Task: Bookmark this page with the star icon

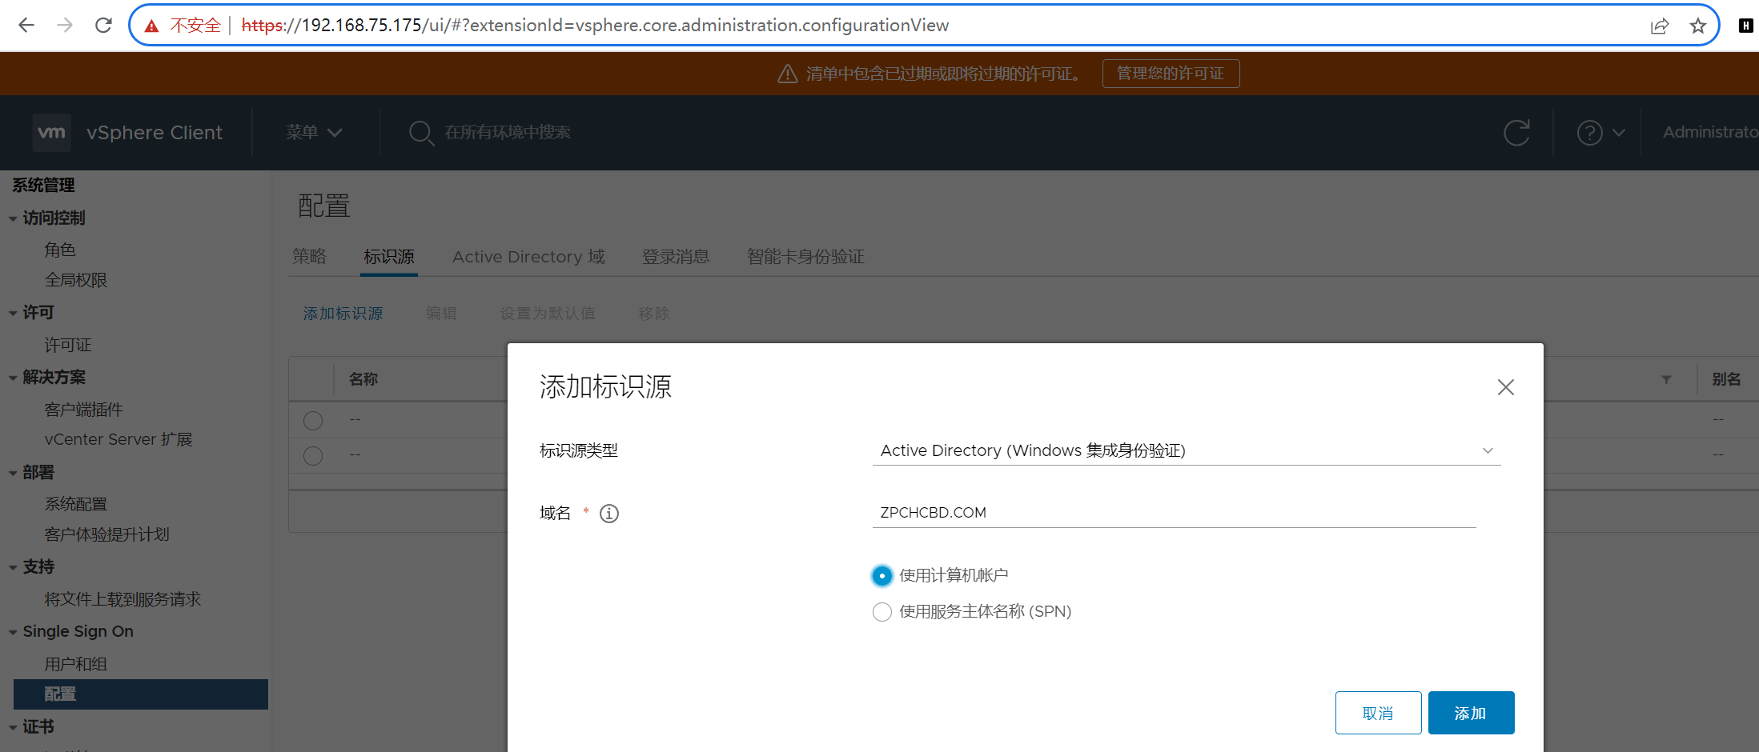Action: 1697,26
